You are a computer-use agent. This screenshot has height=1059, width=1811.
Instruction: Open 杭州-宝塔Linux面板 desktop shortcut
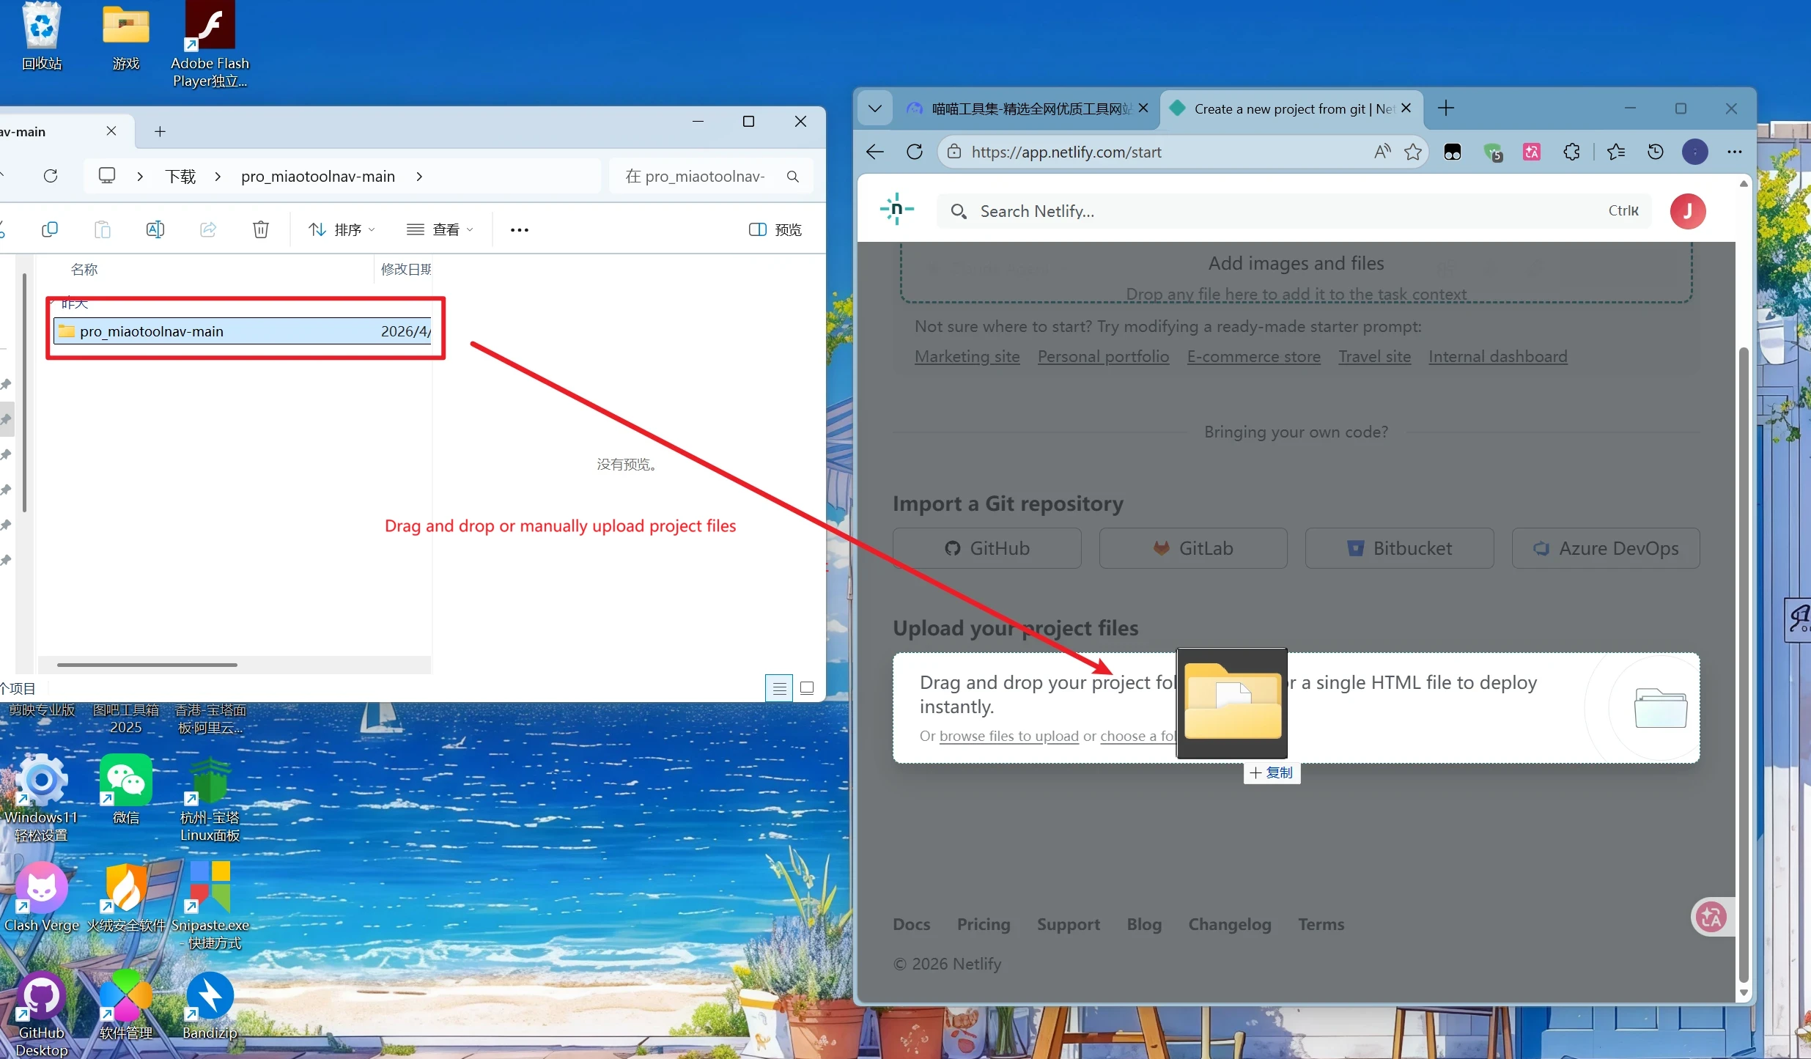click(210, 798)
